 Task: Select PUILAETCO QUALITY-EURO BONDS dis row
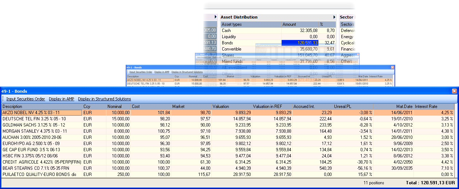tap(228, 174)
